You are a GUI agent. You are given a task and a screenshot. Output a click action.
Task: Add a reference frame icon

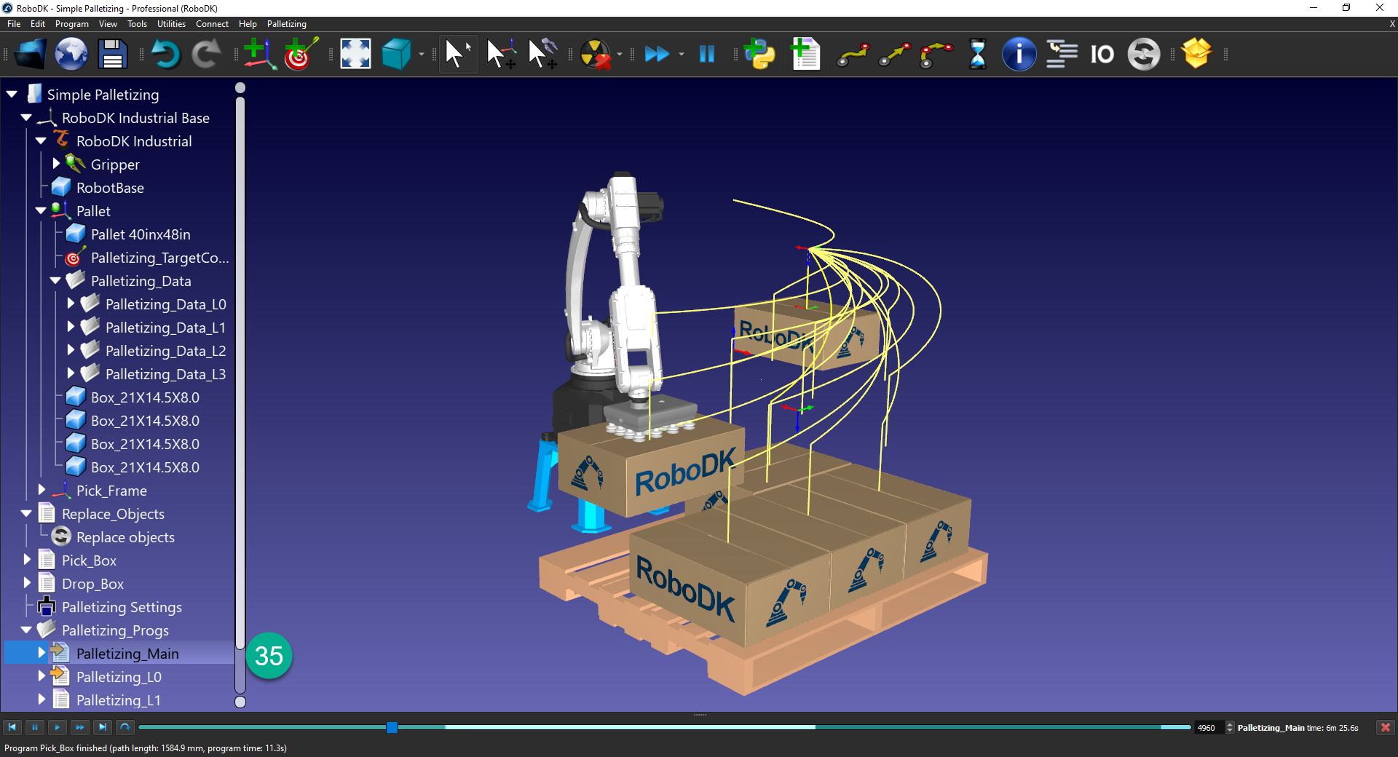[x=259, y=54]
